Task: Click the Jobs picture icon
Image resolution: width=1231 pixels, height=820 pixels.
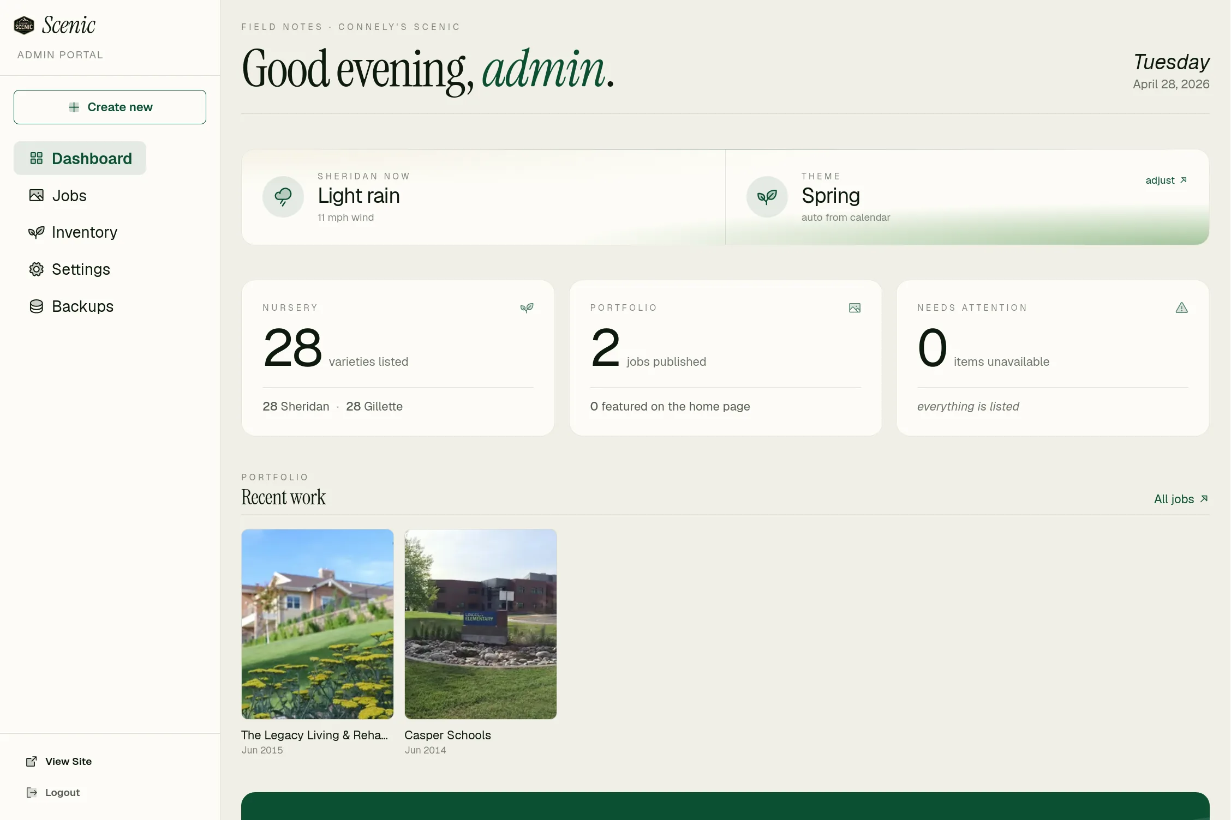Action: pos(37,196)
